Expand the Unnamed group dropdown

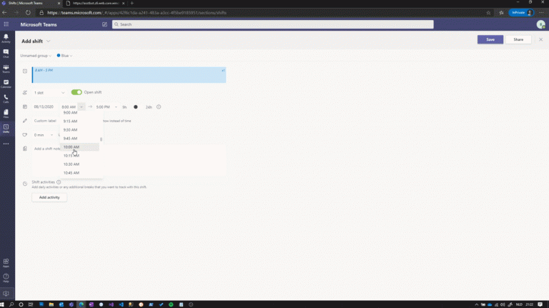pos(36,55)
